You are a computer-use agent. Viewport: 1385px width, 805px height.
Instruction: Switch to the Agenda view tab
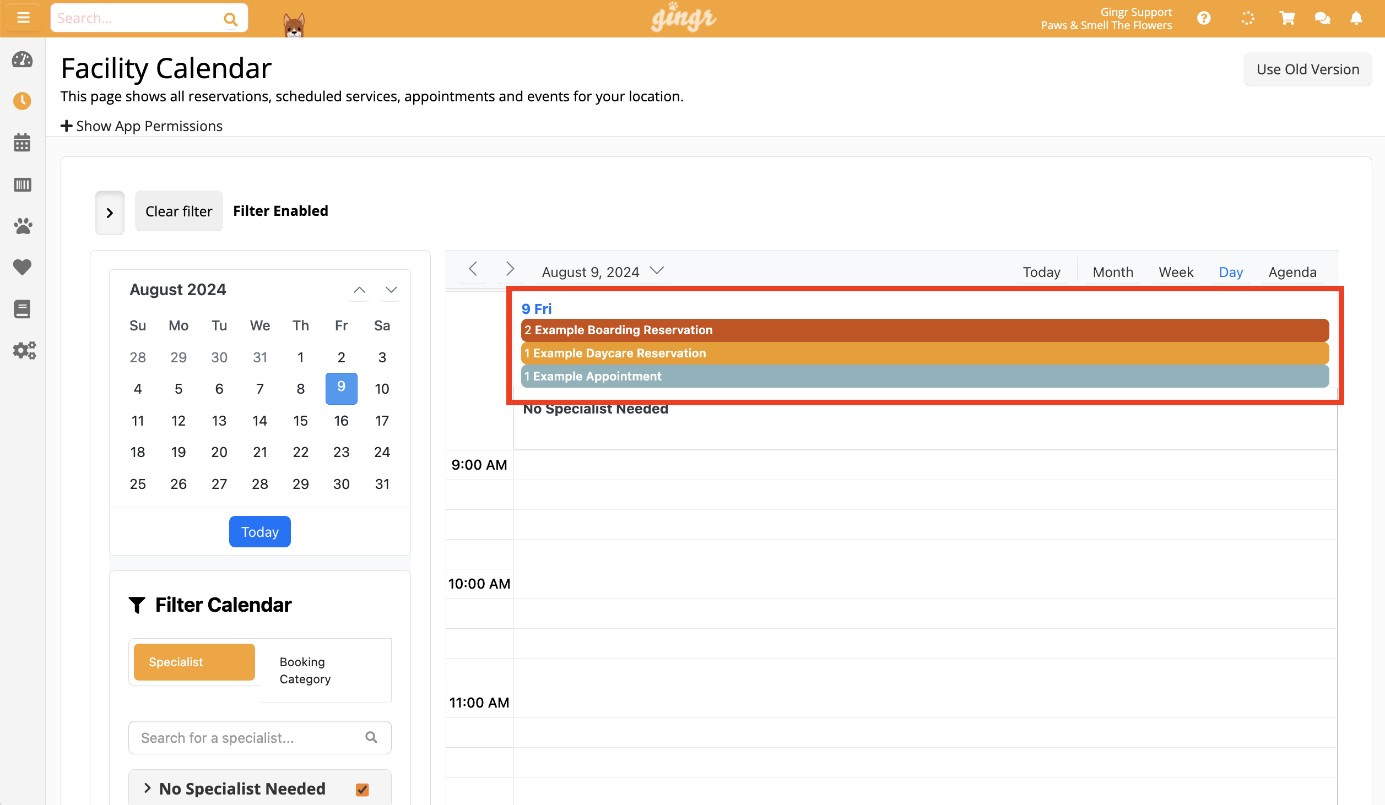[x=1292, y=271]
